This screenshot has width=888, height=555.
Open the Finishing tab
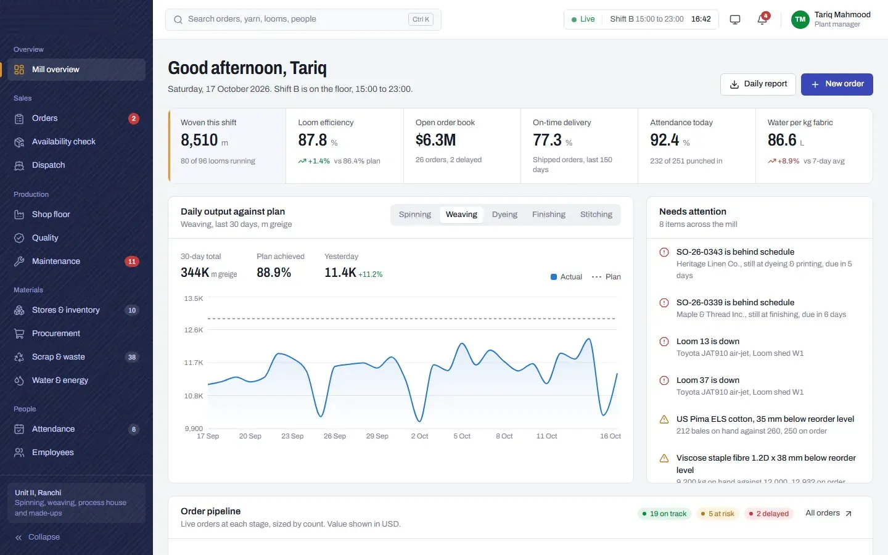click(x=549, y=215)
